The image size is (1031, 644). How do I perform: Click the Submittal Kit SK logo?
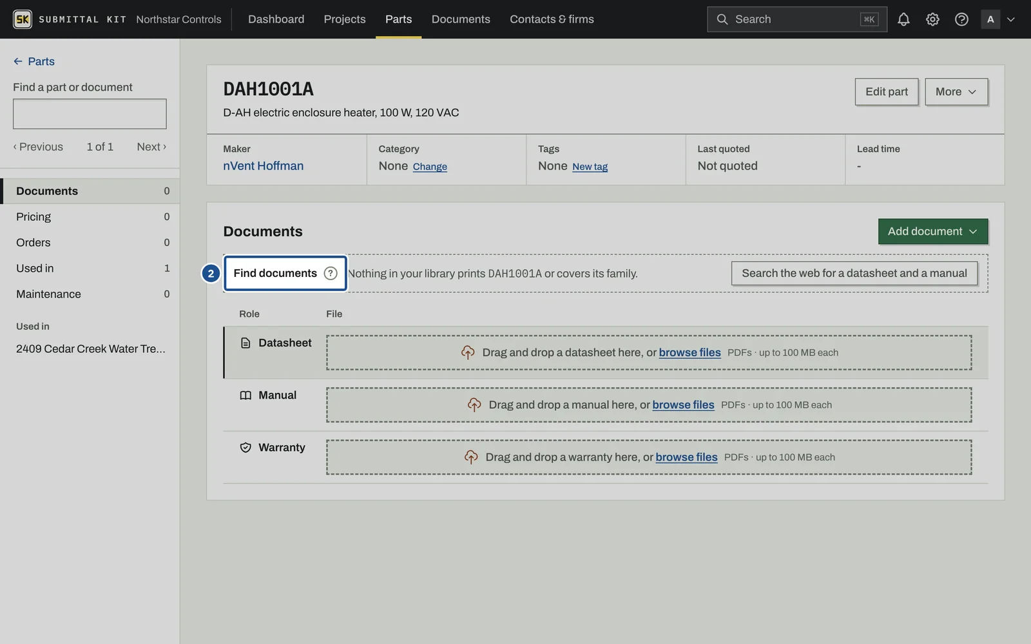[x=23, y=19]
